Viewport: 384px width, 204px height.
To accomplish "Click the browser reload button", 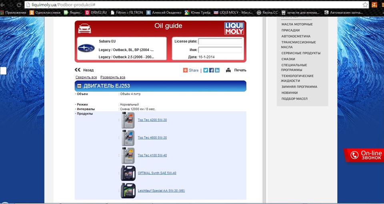I will point(19,5).
